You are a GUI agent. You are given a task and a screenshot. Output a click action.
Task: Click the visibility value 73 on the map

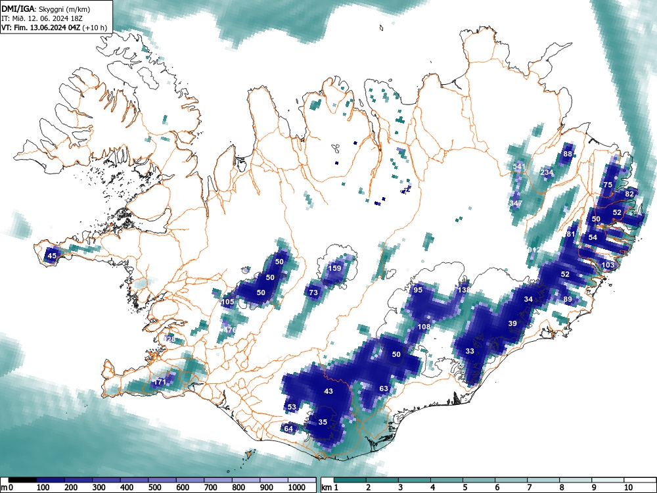click(x=313, y=293)
